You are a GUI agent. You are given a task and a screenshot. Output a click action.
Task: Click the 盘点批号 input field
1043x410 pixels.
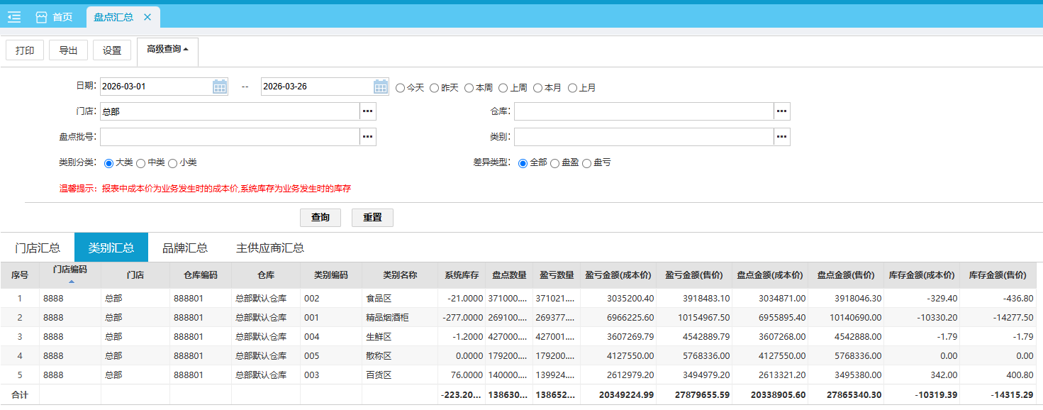click(x=230, y=137)
